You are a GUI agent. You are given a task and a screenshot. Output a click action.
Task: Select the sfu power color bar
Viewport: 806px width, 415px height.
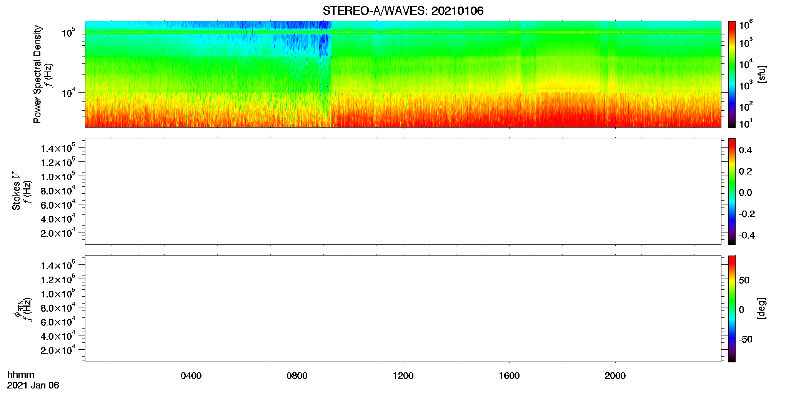[732, 74]
